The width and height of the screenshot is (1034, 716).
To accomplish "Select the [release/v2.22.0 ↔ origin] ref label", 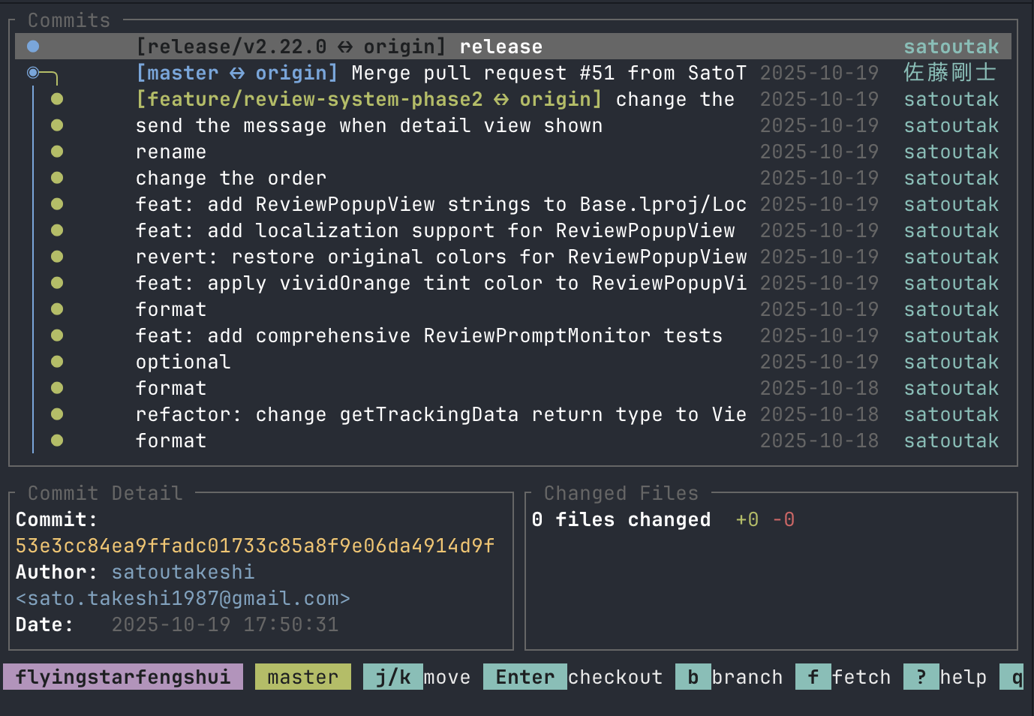I will pos(291,47).
